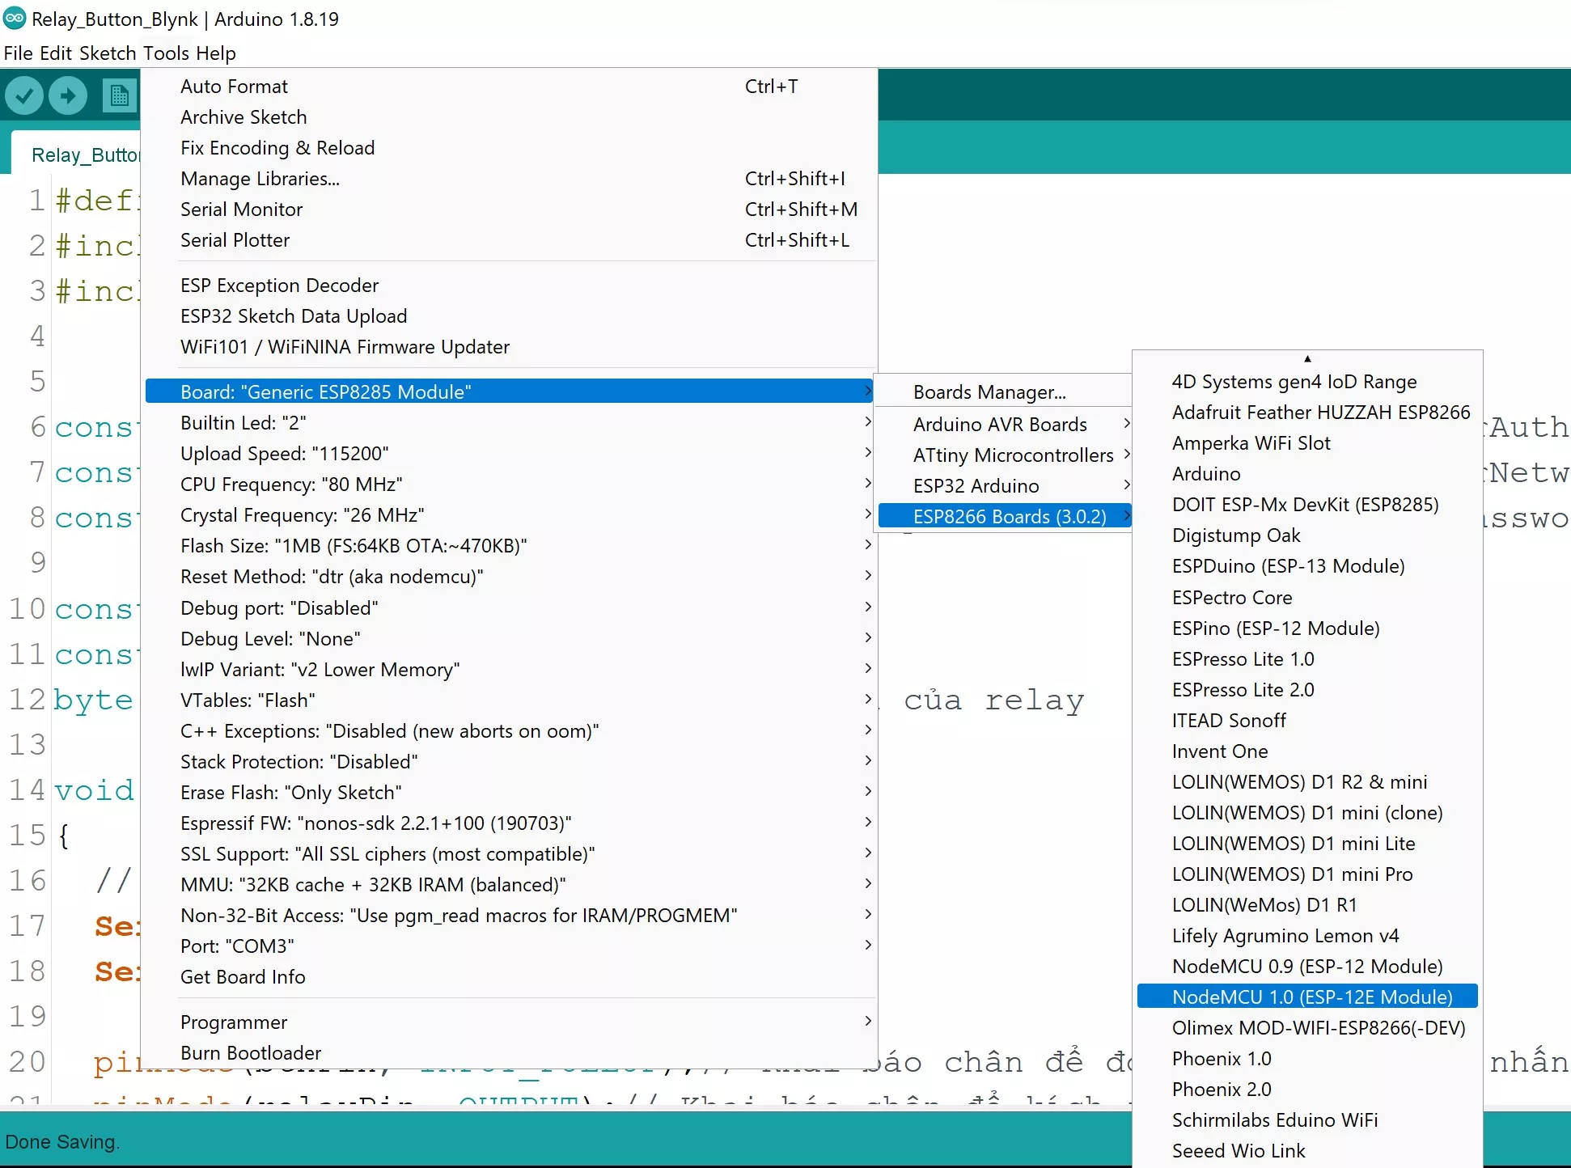Expand the Espressif FW submenu
1571x1168 pixels.
coord(510,823)
